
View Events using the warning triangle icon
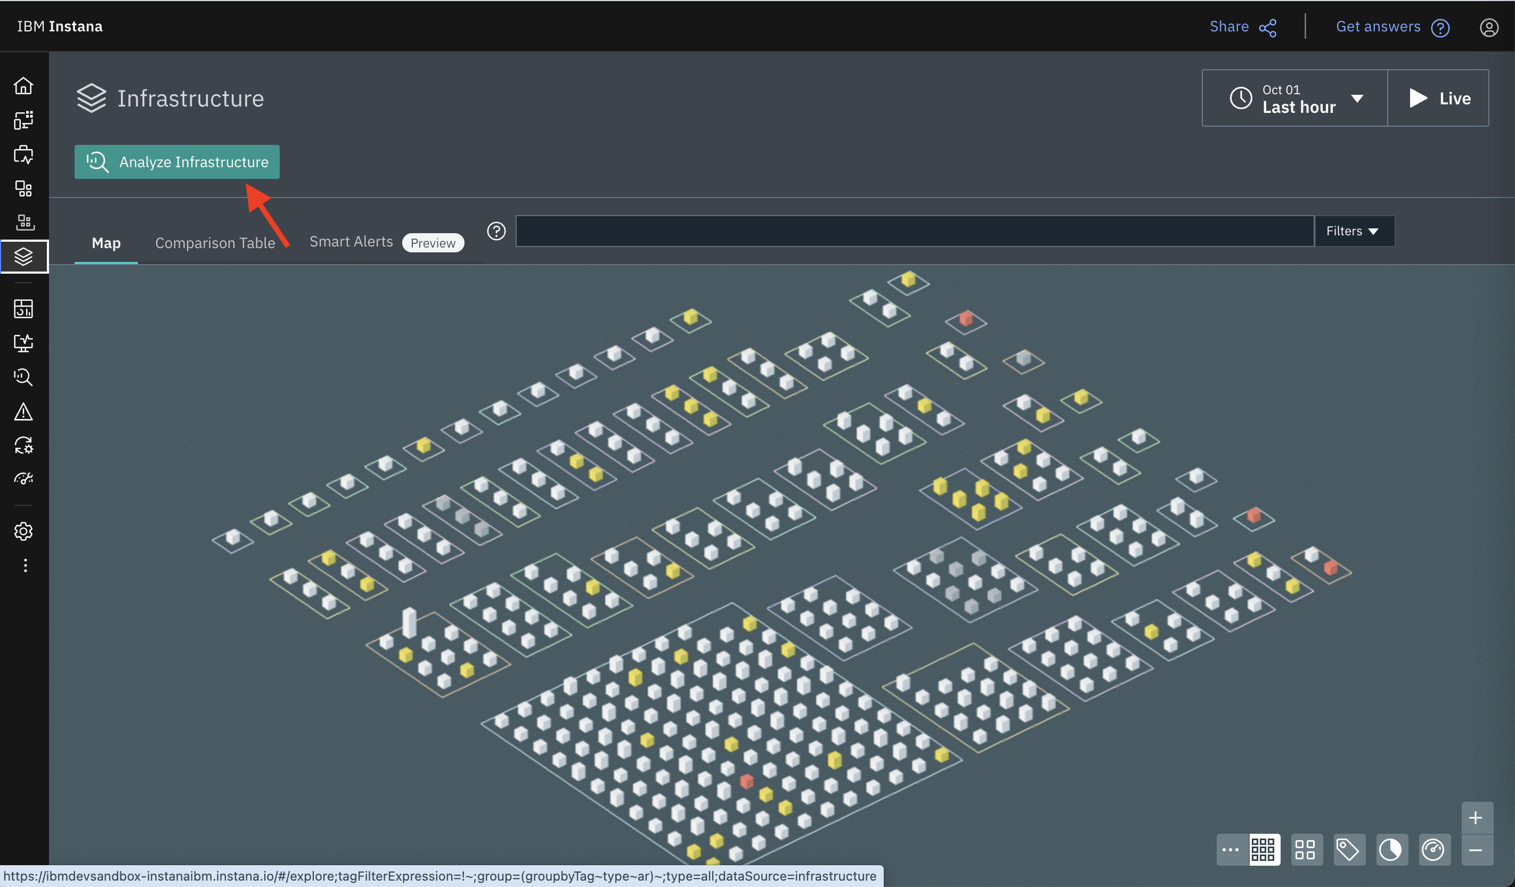pyautogui.click(x=24, y=411)
